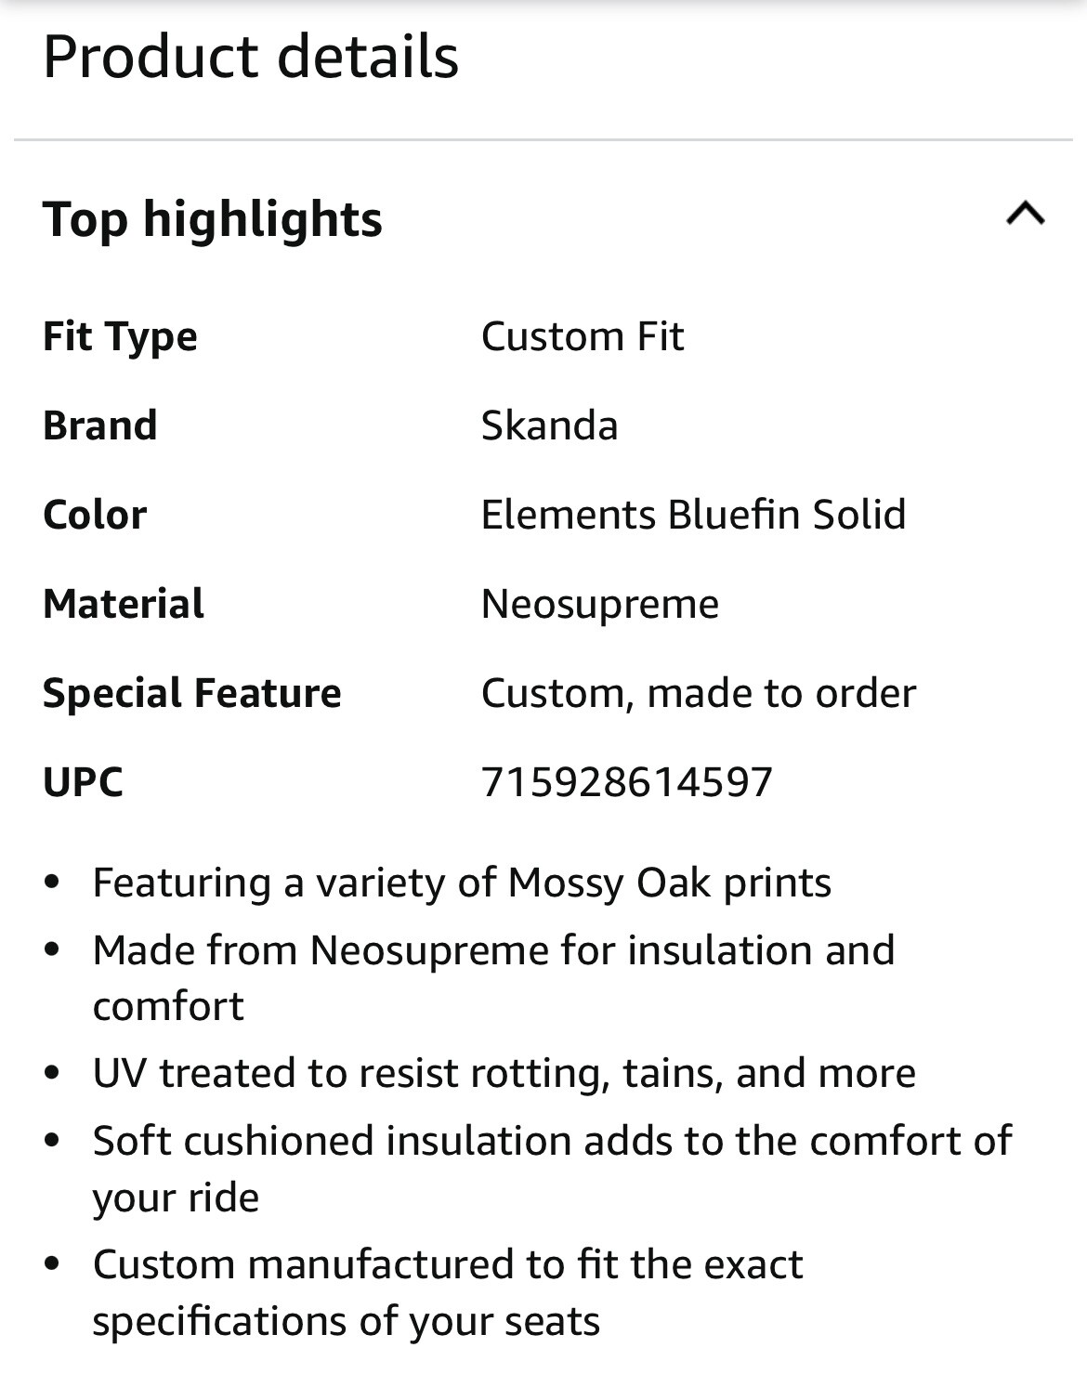Click the Product details heading
The image size is (1087, 1400).
(251, 57)
